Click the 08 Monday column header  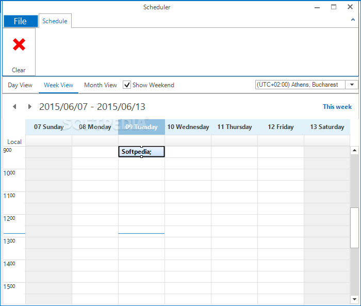pyautogui.click(x=95, y=127)
